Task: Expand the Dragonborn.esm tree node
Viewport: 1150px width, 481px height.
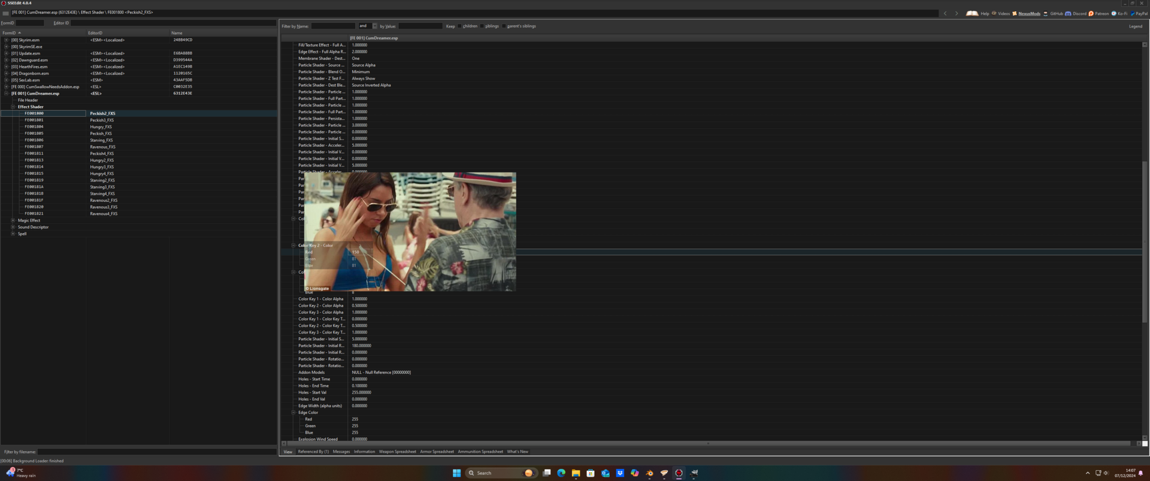Action: (6, 73)
